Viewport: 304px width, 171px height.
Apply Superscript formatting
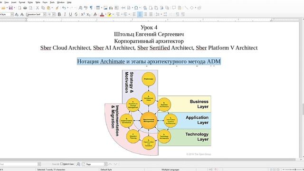pos(83,14)
